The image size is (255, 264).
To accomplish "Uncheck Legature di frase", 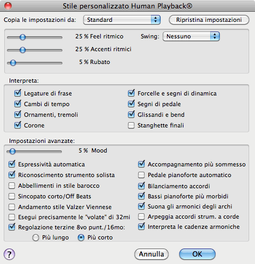I will point(18,93).
